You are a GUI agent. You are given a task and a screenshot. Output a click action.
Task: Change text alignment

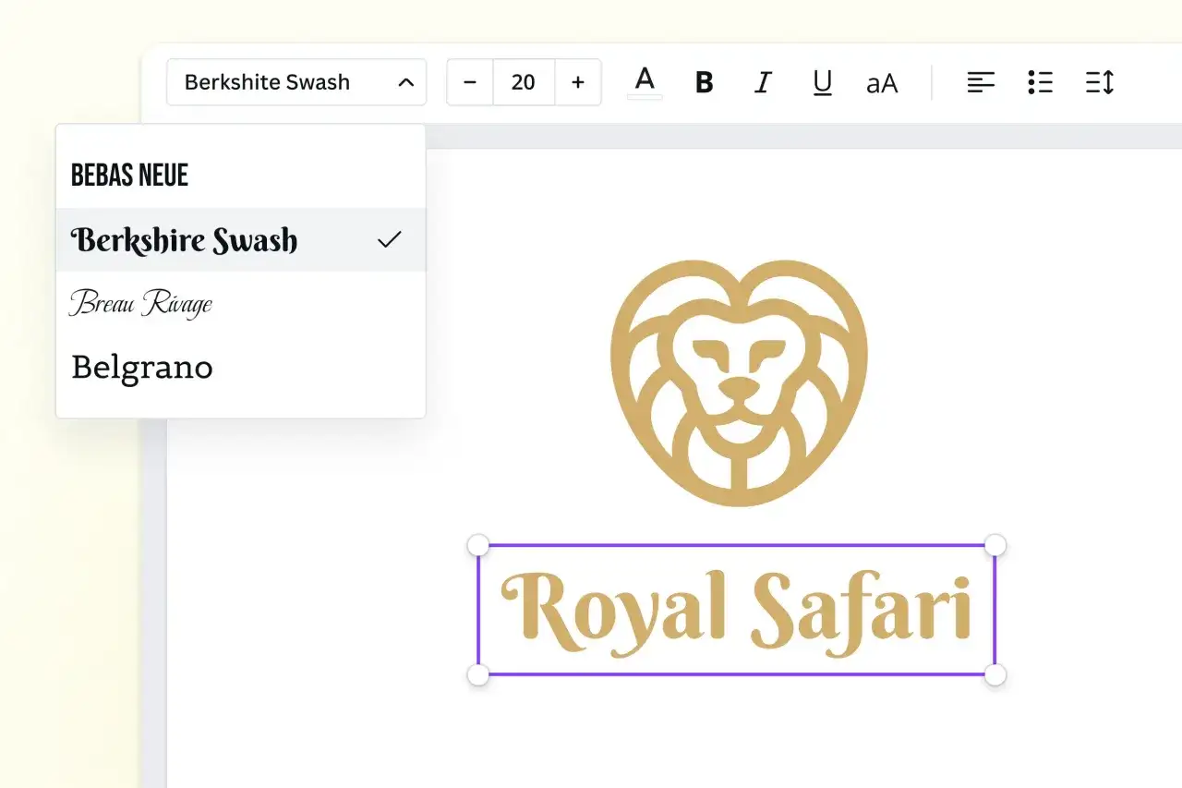tap(981, 82)
